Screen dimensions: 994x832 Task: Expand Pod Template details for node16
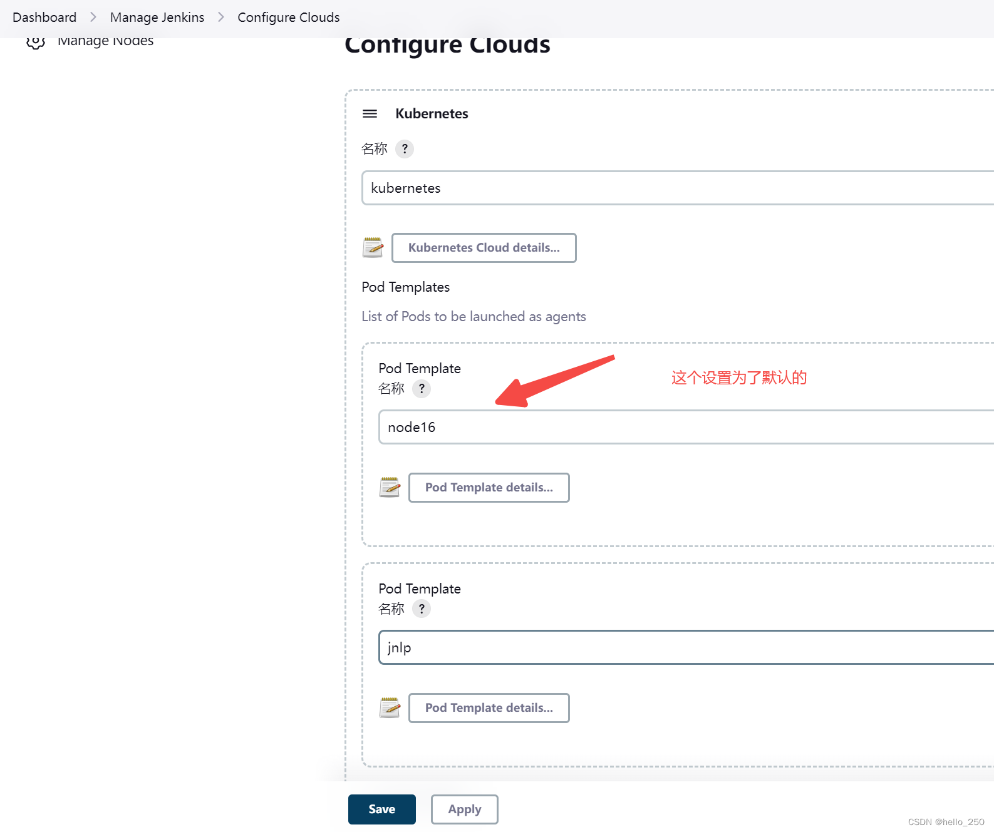[489, 488]
